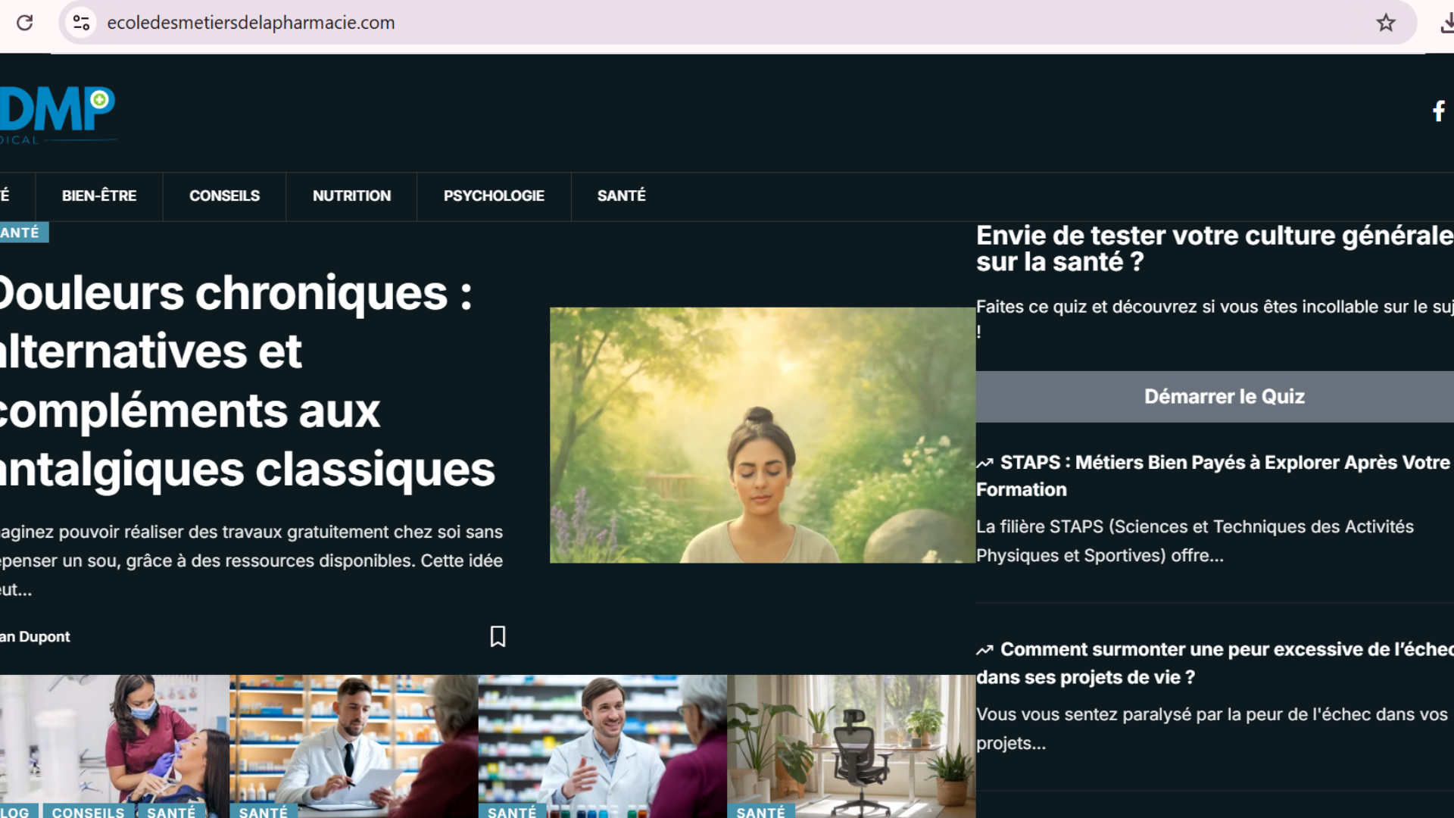
Task: Open STAPS Métiers Bien Payés article link
Action: [x=1214, y=476]
